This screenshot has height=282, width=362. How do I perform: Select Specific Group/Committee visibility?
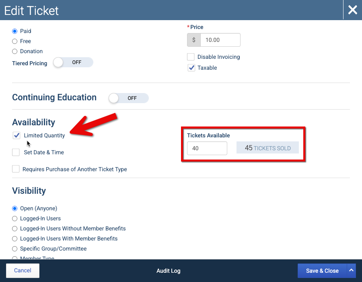point(15,249)
